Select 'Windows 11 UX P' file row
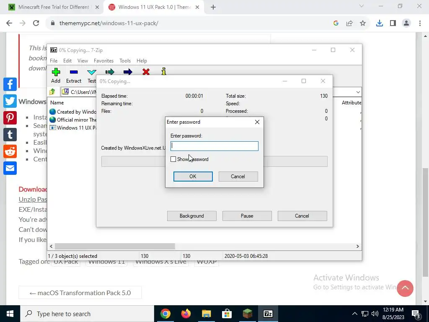Screen dimensions: 429x322 point(73,127)
